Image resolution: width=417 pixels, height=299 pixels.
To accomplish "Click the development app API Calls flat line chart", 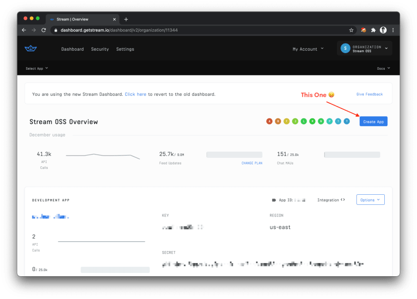I will [101, 241].
